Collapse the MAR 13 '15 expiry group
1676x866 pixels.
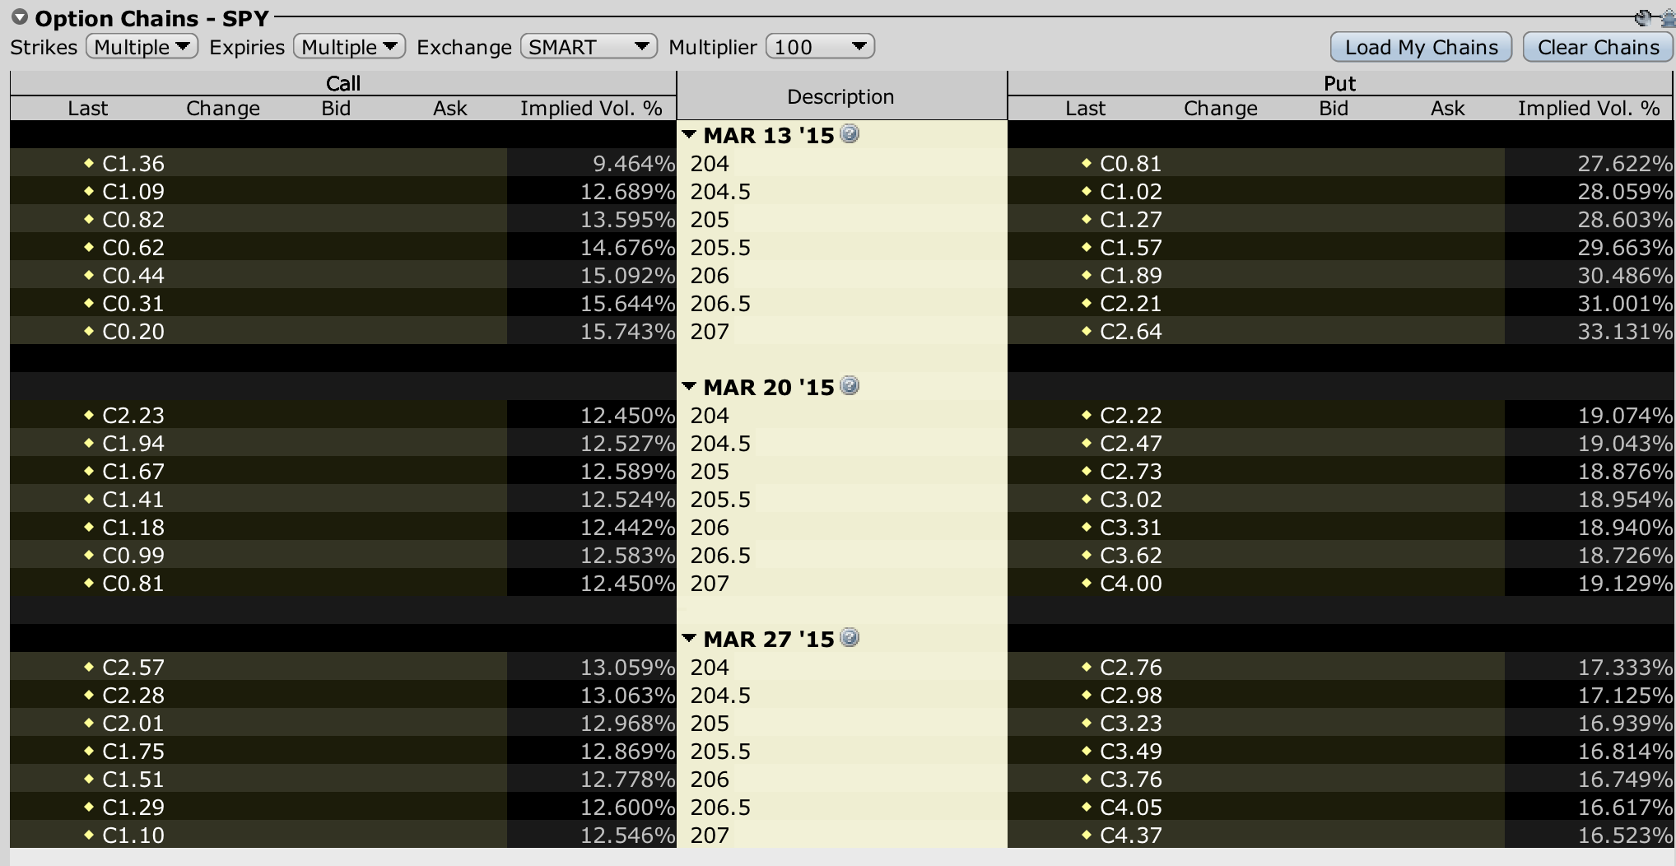(690, 134)
